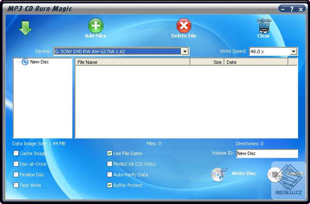Enable Mode2 XA (CD Only) checkbox
Screen dimensions: 310x204
[109, 164]
